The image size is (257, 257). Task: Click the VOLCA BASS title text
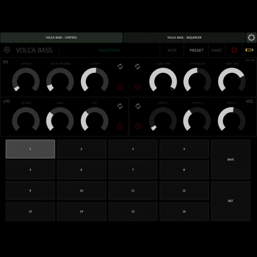pos(34,50)
